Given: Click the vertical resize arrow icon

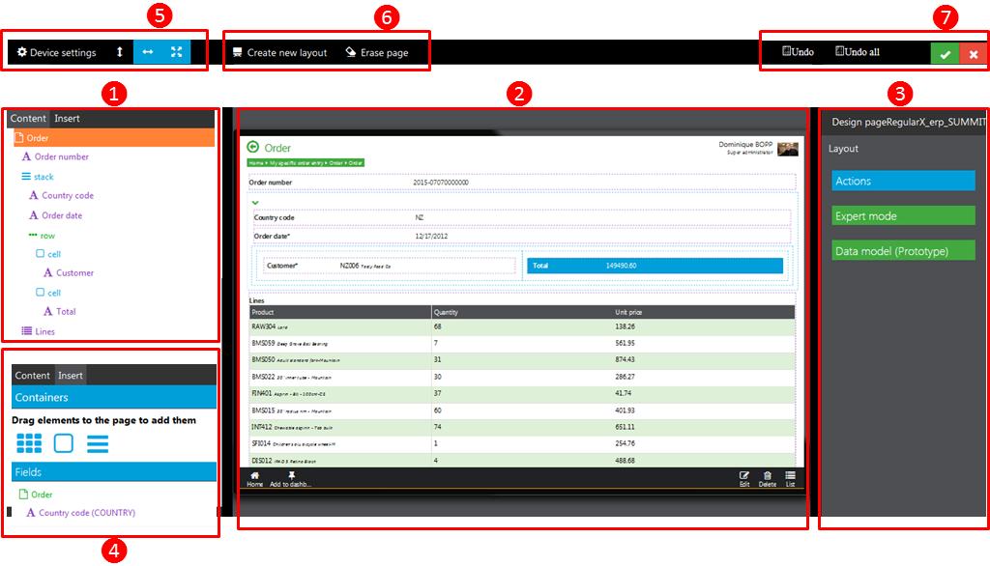Looking at the screenshot, I should click(x=120, y=52).
